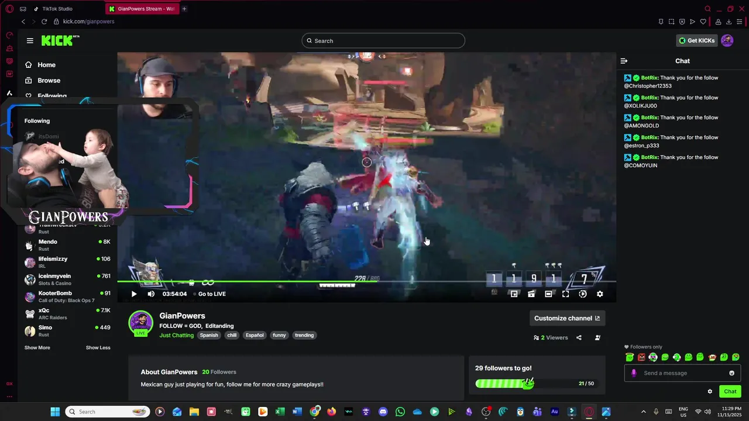This screenshot has width=749, height=421.
Task: Collapse the chat panel
Action: (624, 61)
